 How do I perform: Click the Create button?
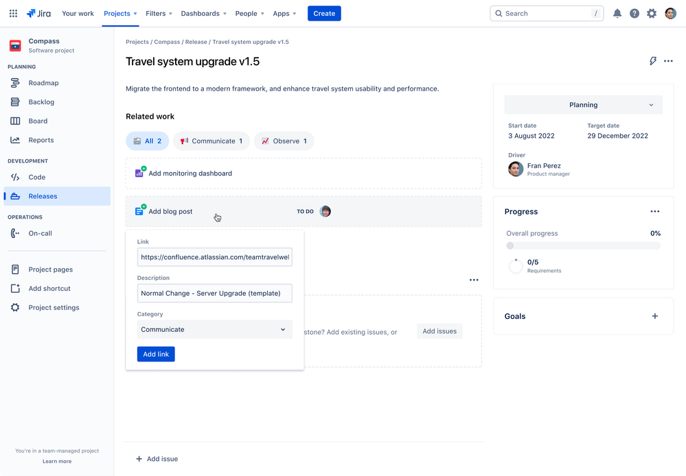point(324,14)
